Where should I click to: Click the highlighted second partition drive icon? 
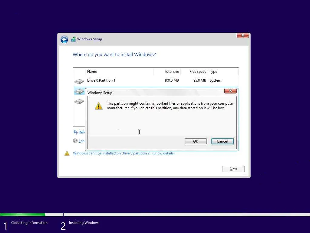coord(79,91)
